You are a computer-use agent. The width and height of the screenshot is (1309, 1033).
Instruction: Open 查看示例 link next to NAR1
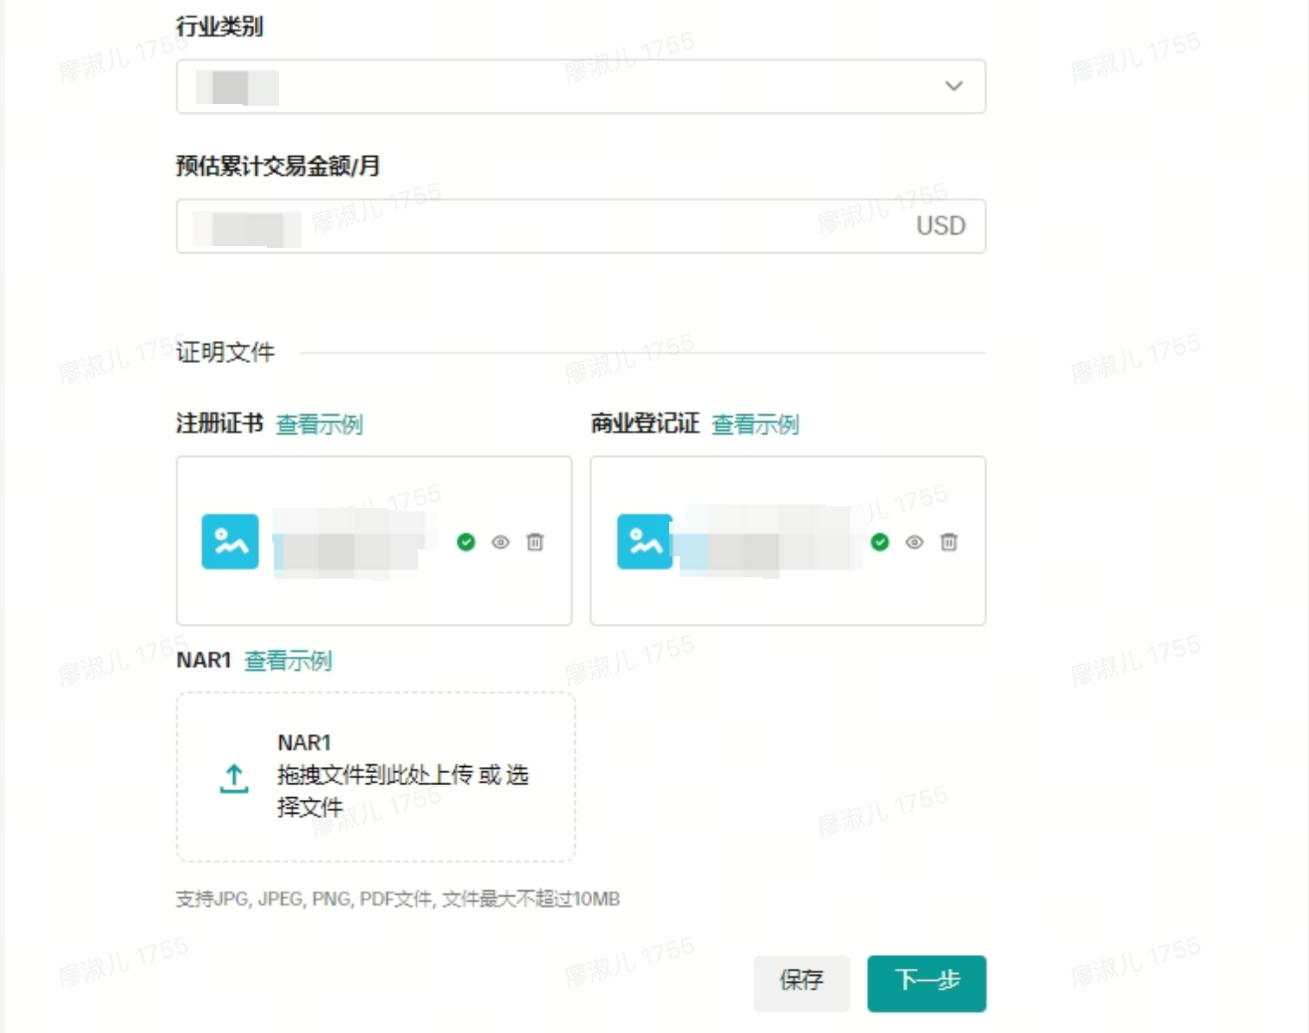click(x=288, y=661)
